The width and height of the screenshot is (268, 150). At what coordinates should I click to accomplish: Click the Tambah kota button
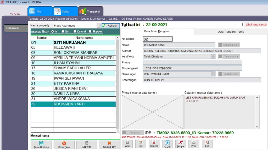point(229,57)
